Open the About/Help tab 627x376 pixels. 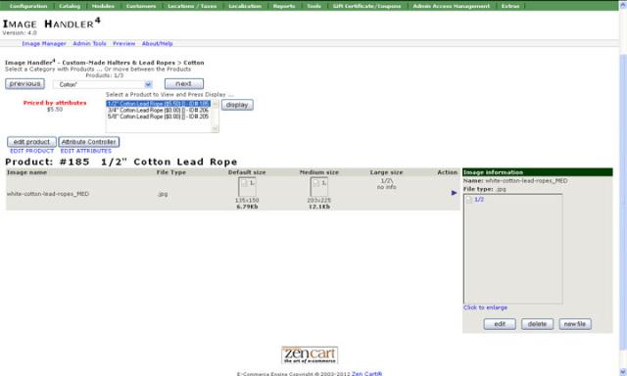157,43
